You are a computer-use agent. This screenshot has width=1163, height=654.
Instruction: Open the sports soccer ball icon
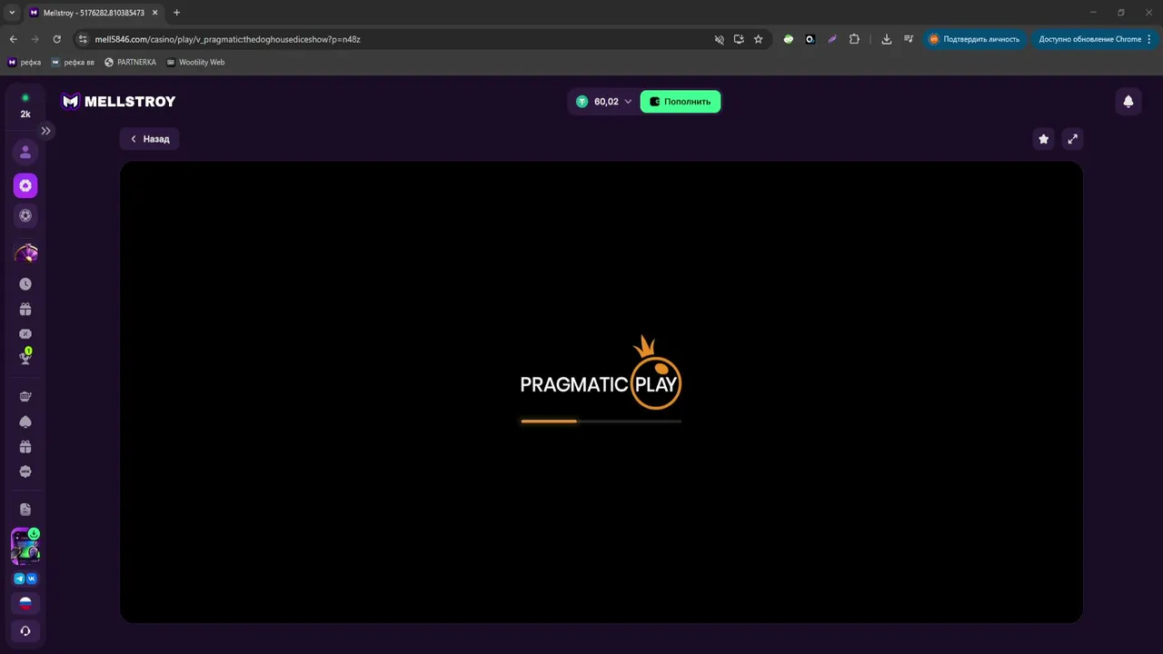pos(25,216)
